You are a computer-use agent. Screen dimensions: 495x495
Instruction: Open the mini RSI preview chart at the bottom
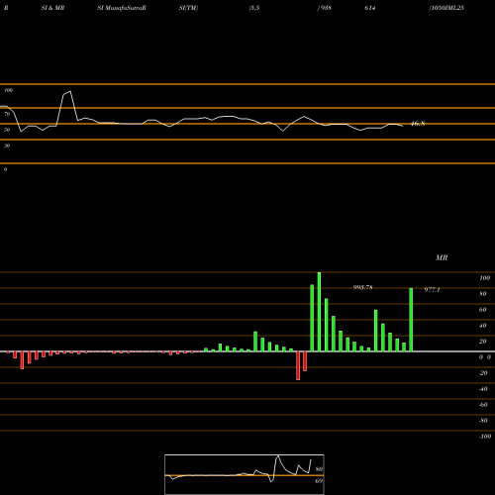(245, 474)
